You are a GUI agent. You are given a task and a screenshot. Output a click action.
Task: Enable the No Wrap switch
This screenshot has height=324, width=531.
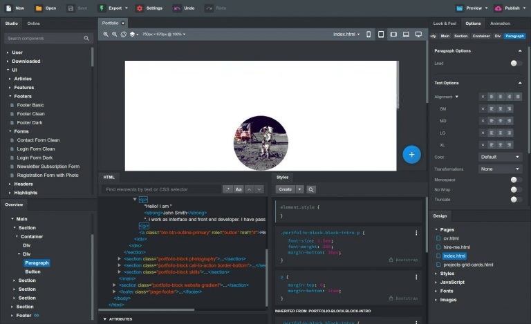(x=516, y=190)
